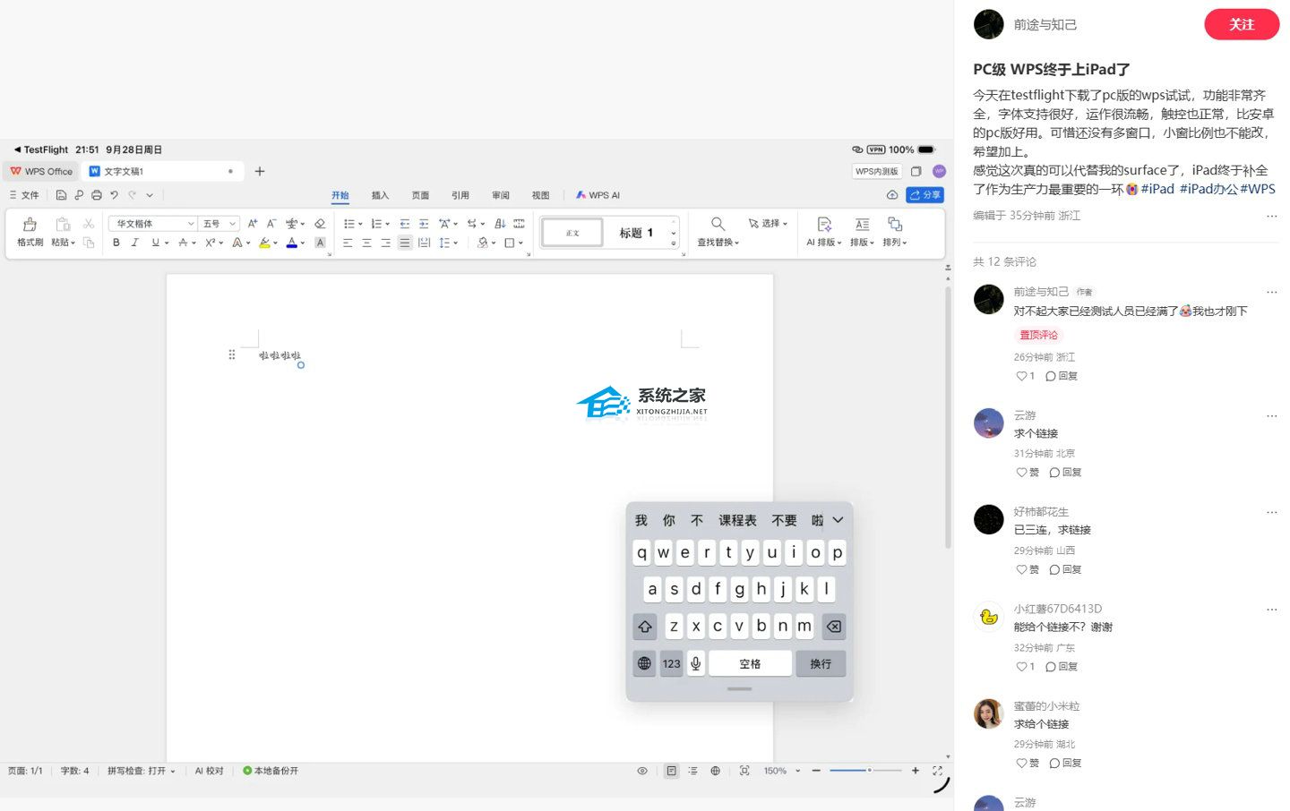The height and width of the screenshot is (811, 1290).
Task: Open the spell check (拼写检查) dropdown
Action: tap(142, 771)
